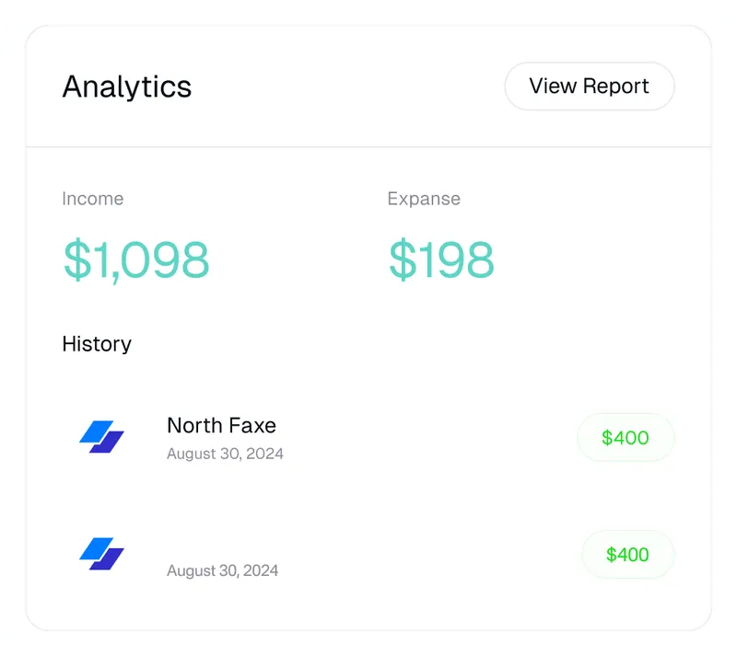Click the divider line below the Analytics header
The image size is (737, 656).
coord(368,147)
